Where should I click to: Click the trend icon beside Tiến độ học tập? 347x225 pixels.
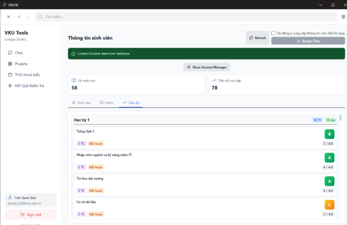point(214,80)
